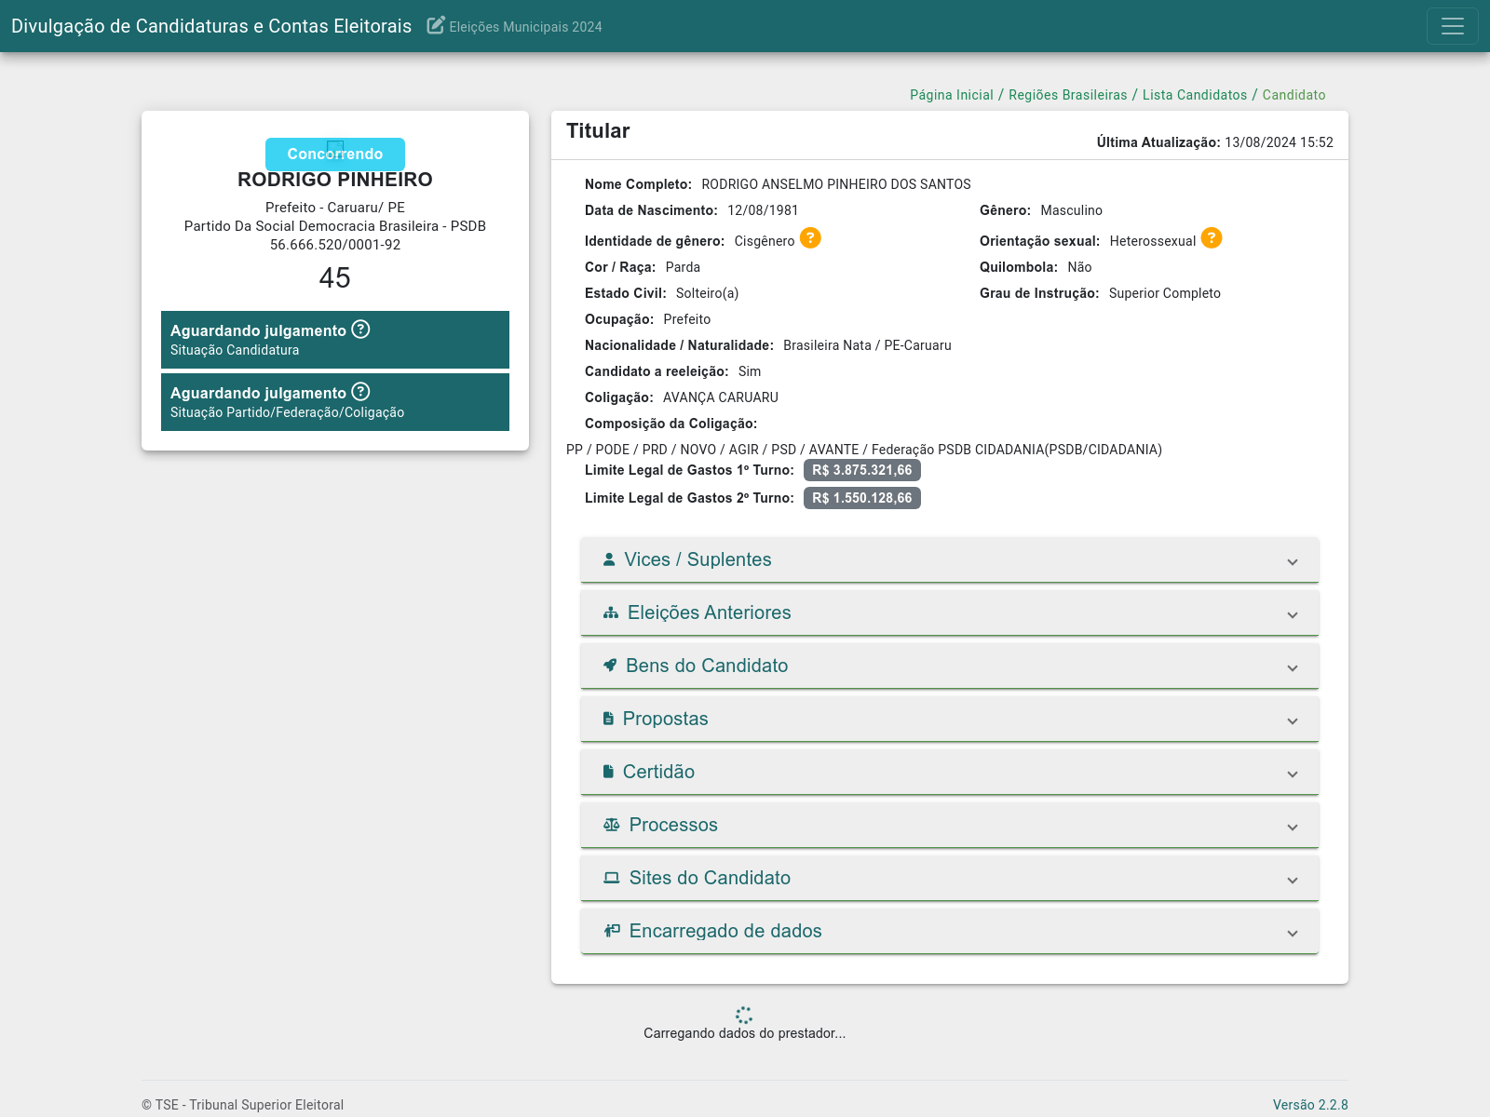Open Processos panel title
This screenshot has width=1490, height=1117.
(x=673, y=825)
